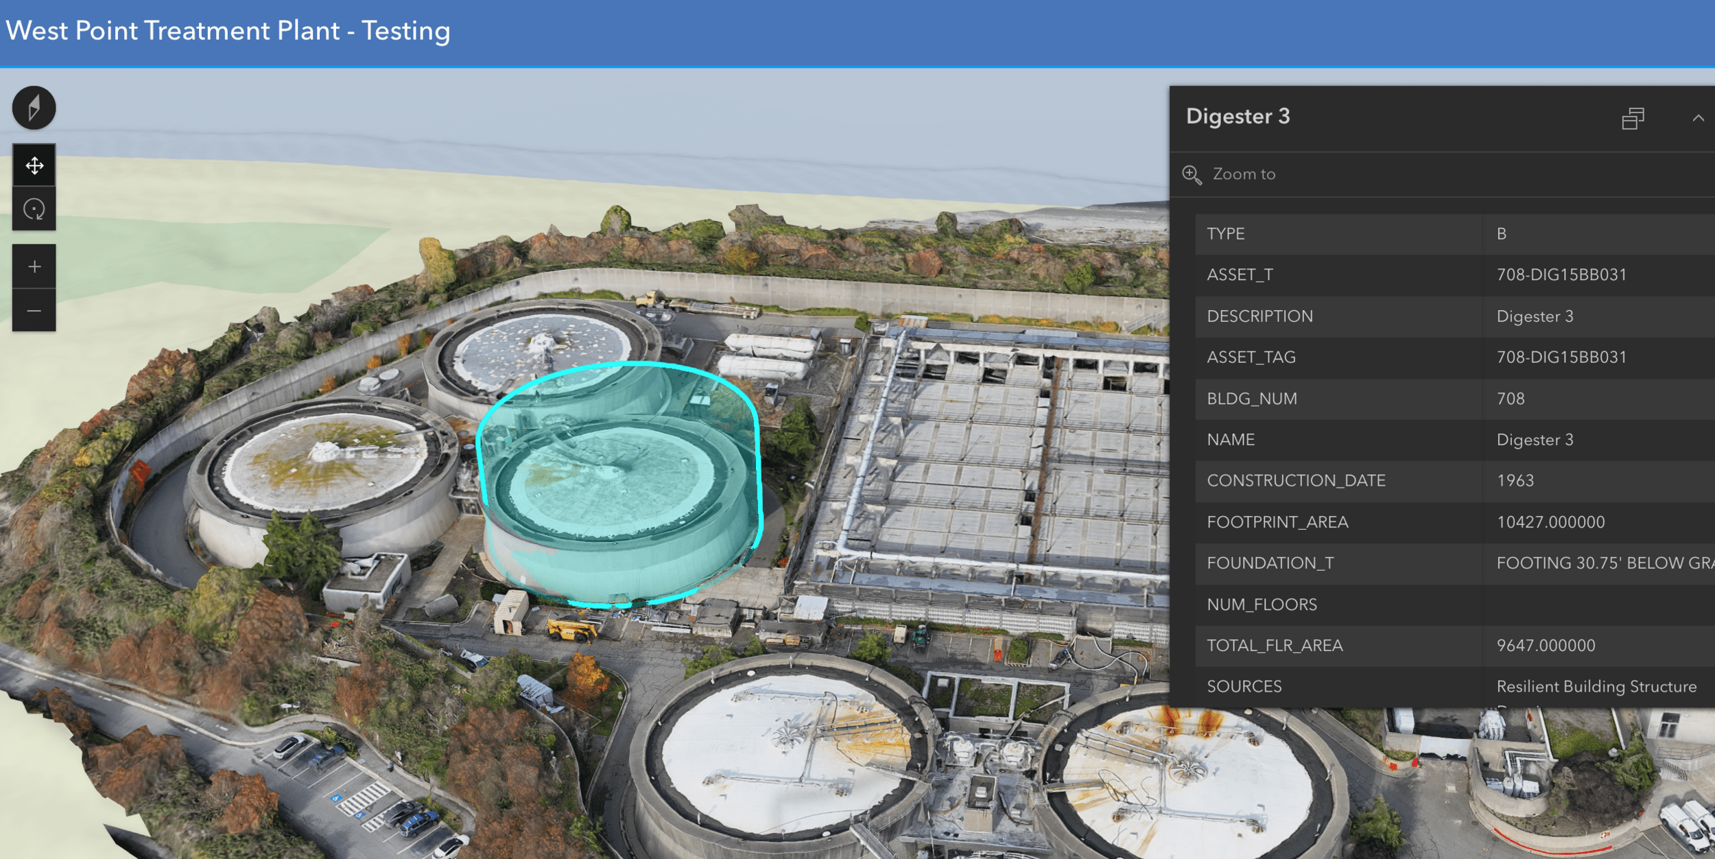Collapse the Digester 3 popup
This screenshot has height=859, width=1715.
tap(1698, 118)
